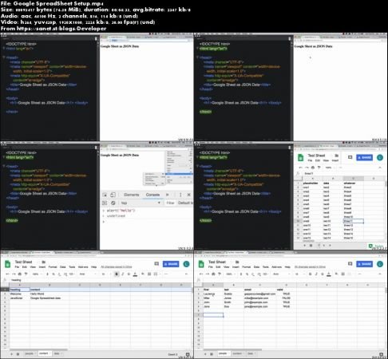Open the Arial font dropdown in the email-list sheet frame

click(281, 274)
